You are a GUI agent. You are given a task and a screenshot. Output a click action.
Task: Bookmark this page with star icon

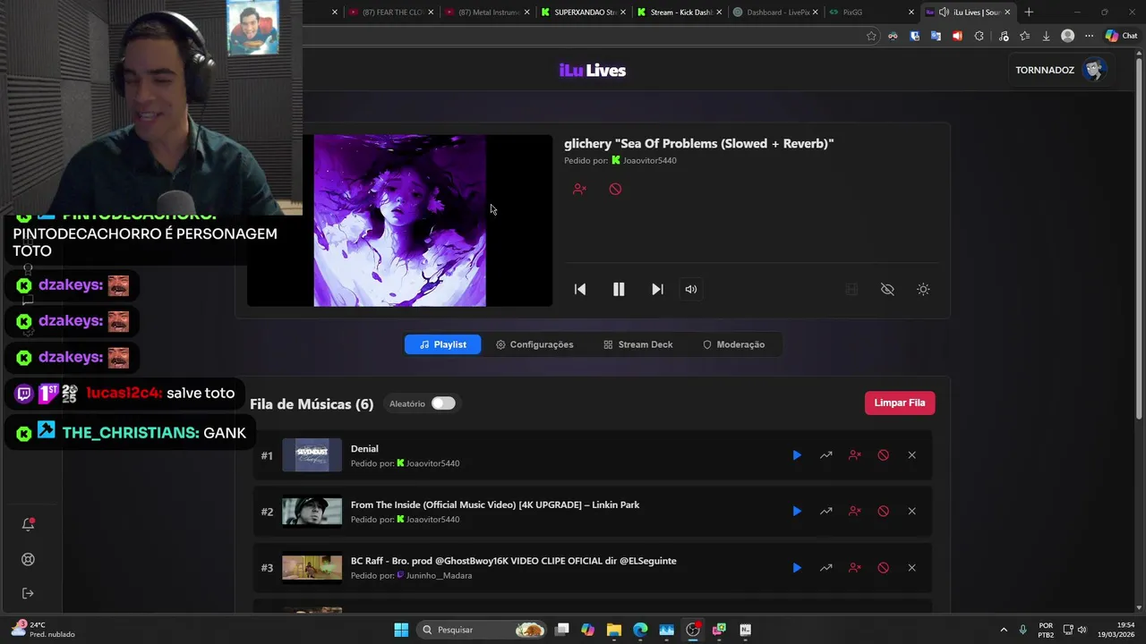[x=871, y=36]
